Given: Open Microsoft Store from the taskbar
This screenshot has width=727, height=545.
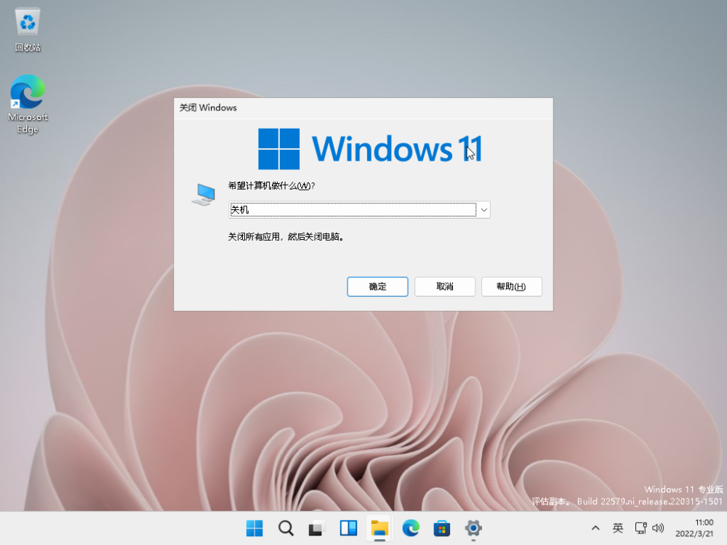Looking at the screenshot, I should [x=442, y=528].
